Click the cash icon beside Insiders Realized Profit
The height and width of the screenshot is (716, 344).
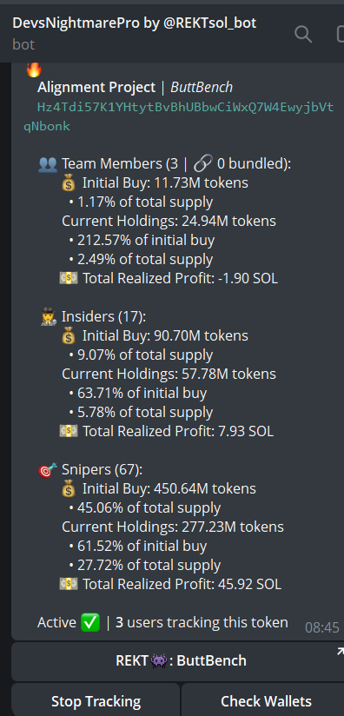69,432
